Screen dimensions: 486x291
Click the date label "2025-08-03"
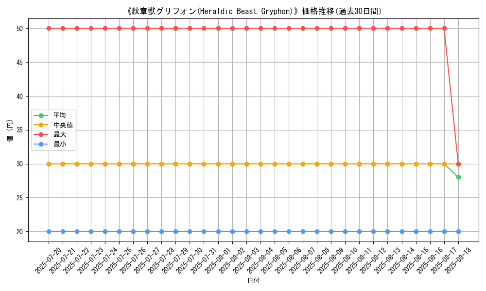(245, 261)
